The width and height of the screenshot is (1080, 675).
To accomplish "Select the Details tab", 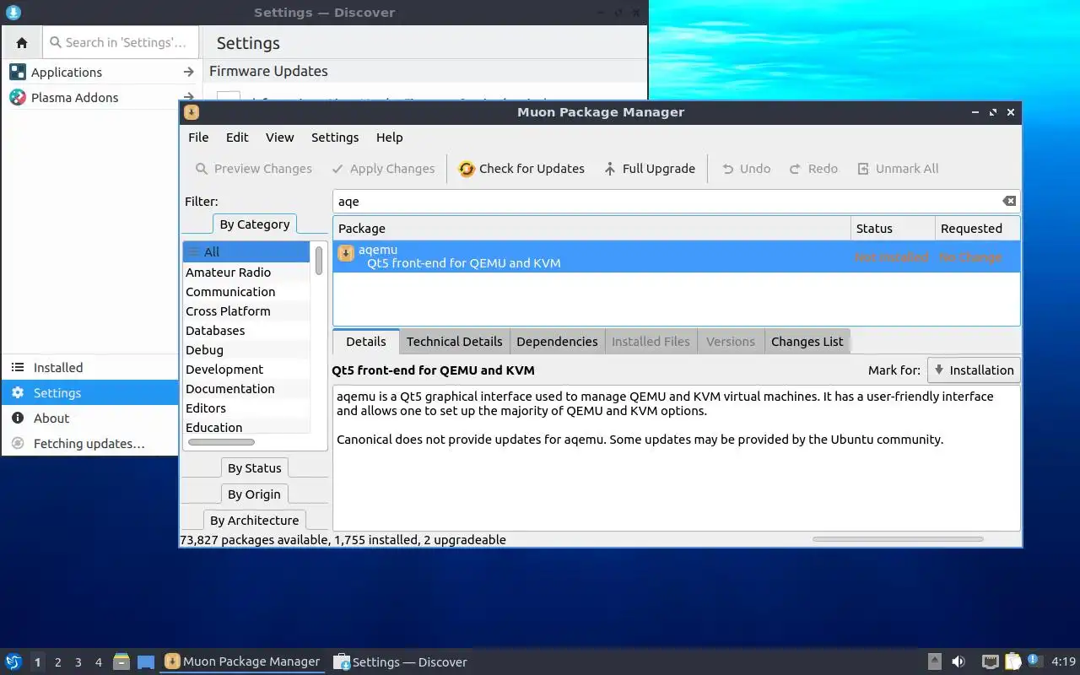I will pos(366,342).
